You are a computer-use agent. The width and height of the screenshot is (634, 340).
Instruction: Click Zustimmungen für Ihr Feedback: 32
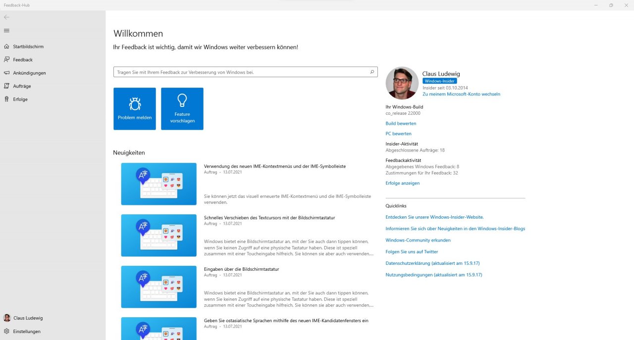[x=422, y=173]
